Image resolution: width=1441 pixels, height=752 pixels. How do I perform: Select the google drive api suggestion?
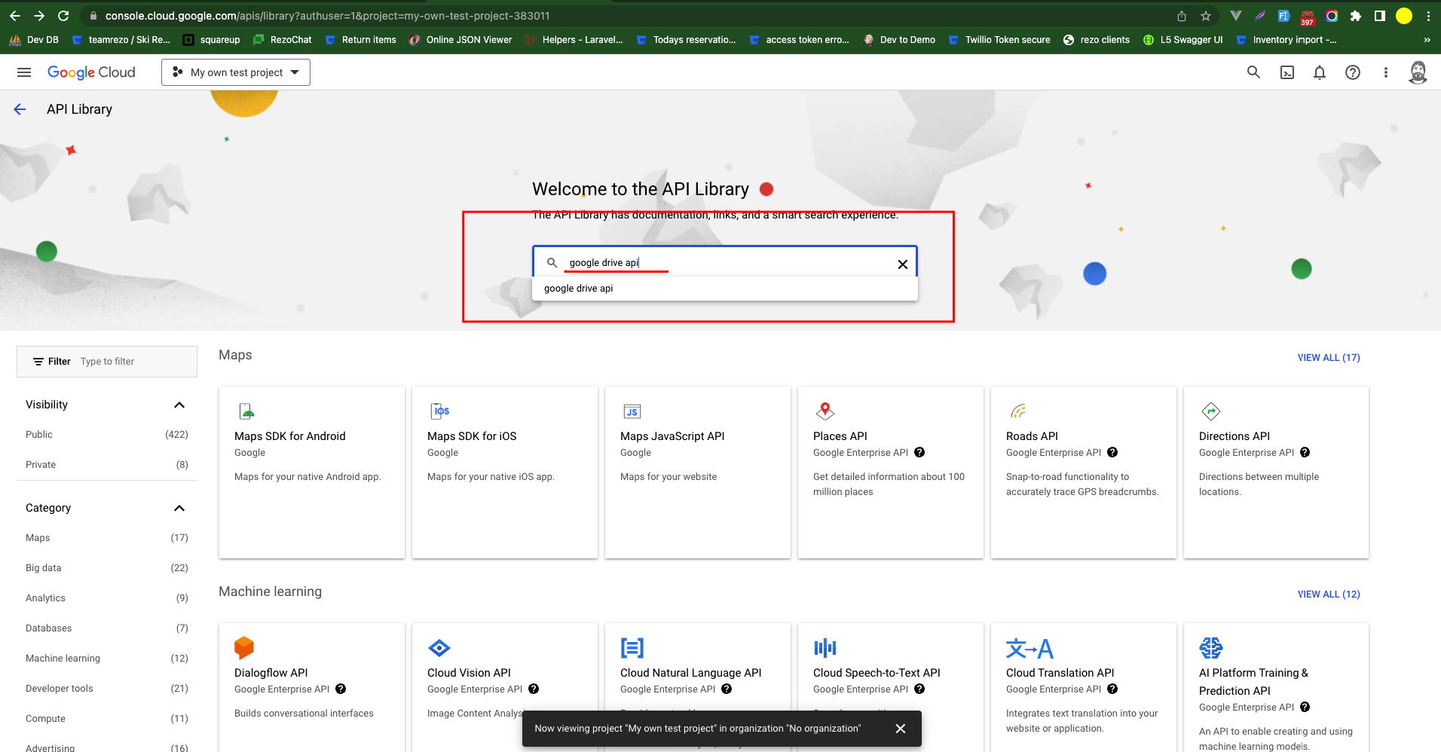click(725, 289)
